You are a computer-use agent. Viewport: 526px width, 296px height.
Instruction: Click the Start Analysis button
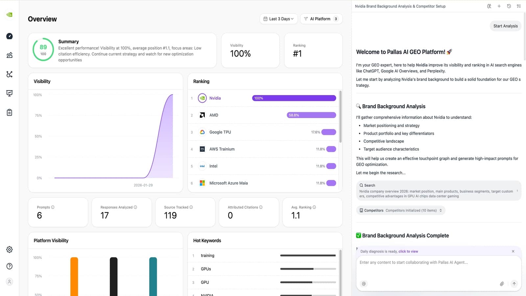click(505, 26)
